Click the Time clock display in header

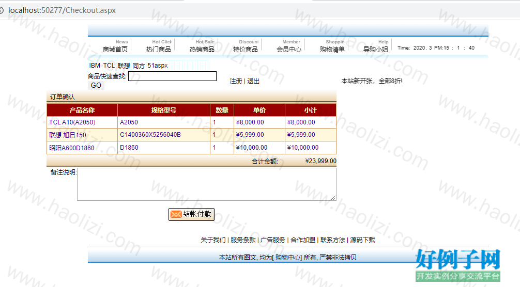coord(436,47)
